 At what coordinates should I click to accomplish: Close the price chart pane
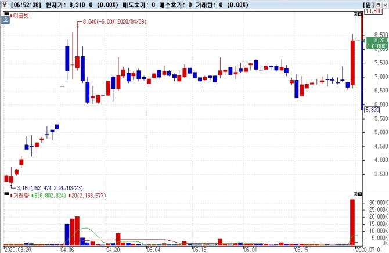(x=360, y=14)
